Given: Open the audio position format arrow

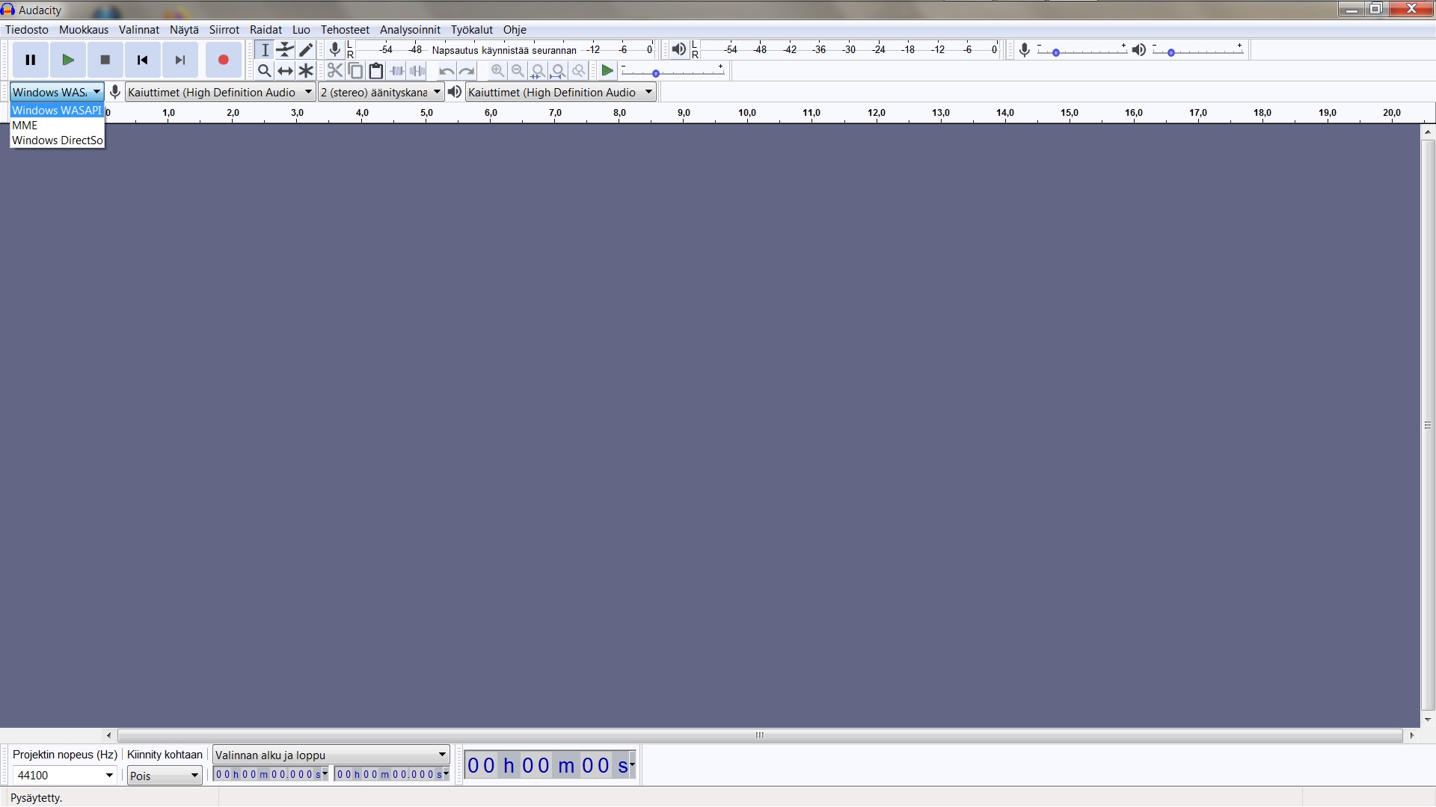Looking at the screenshot, I should 633,764.
